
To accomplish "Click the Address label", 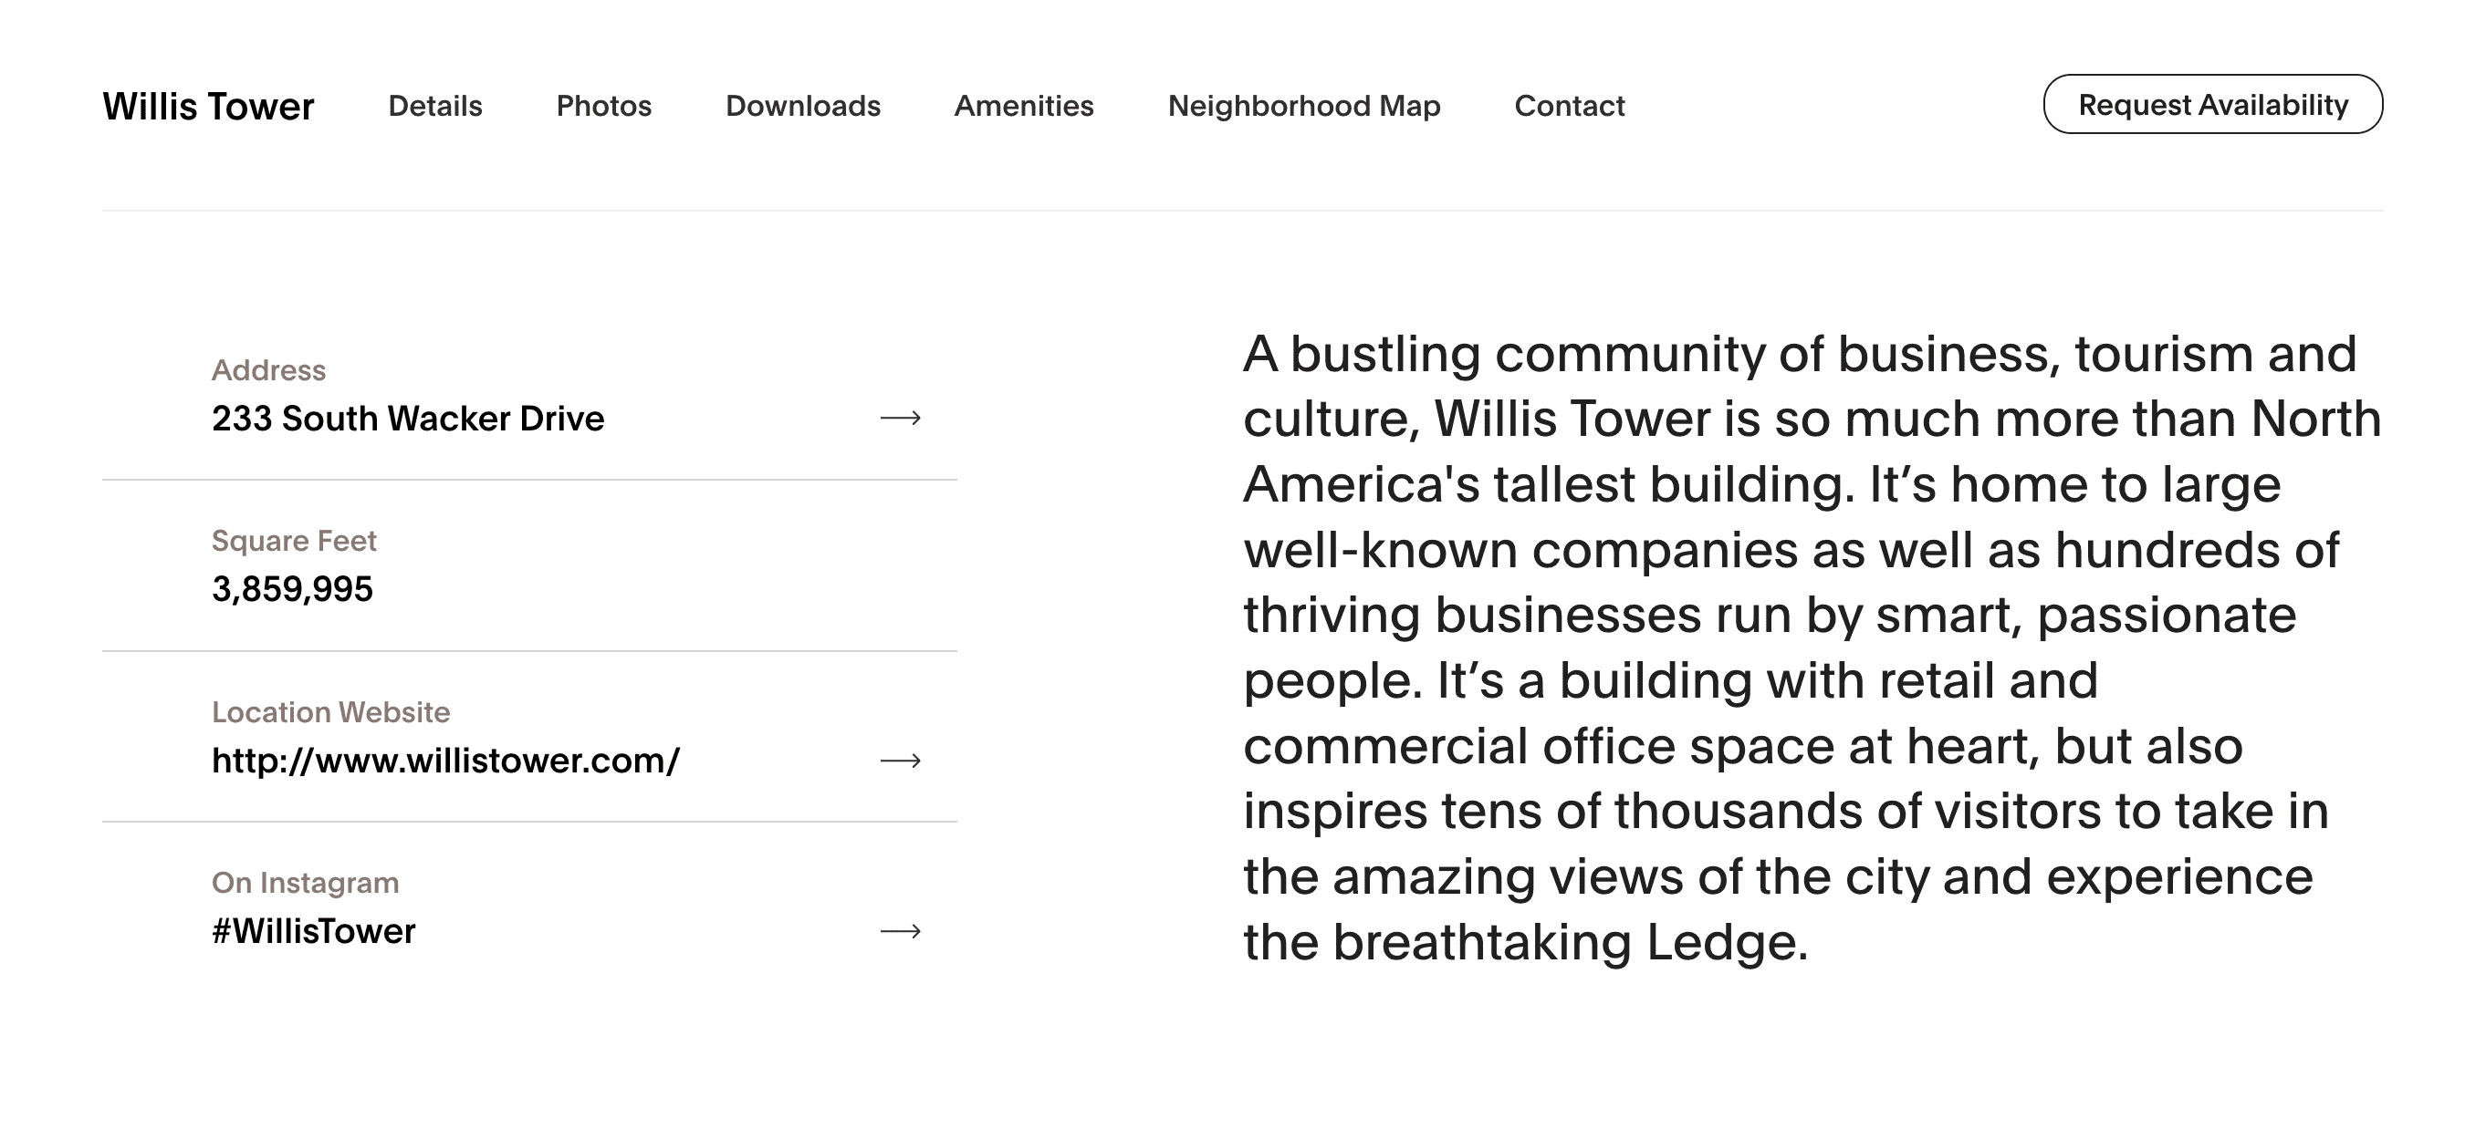I will 268,370.
